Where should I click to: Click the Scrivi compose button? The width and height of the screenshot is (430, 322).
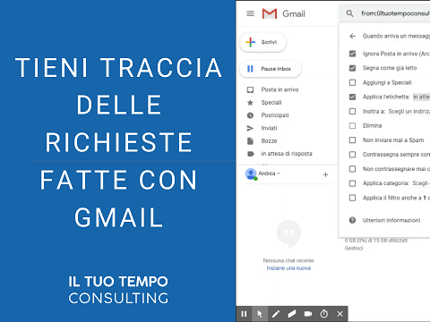[262, 42]
